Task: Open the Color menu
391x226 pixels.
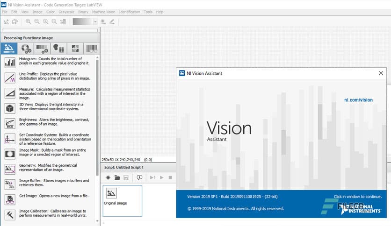Action: [x=51, y=12]
